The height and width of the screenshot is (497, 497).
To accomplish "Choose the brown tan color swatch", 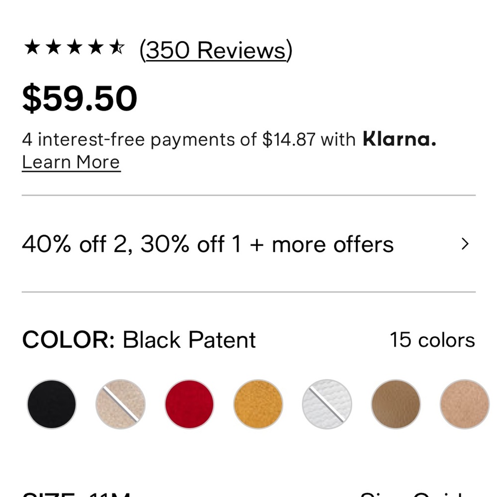I will (396, 404).
